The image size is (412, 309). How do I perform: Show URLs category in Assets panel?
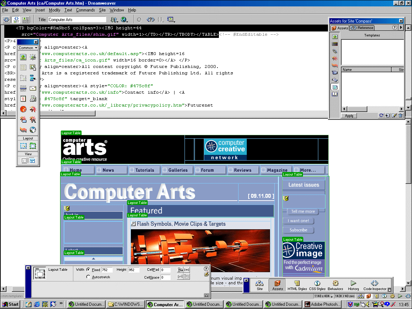[x=335, y=51]
